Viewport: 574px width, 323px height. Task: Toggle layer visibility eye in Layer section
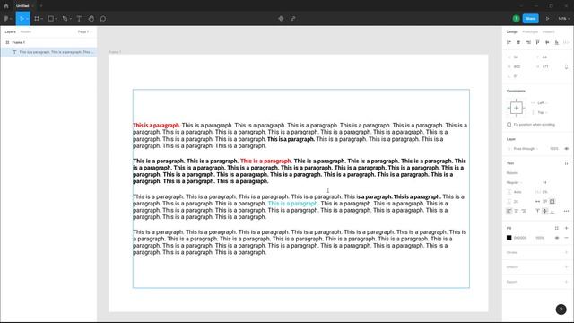pos(566,149)
